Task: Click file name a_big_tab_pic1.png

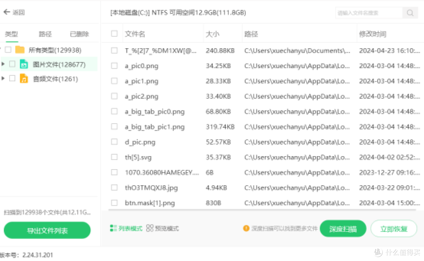Action: point(155,127)
